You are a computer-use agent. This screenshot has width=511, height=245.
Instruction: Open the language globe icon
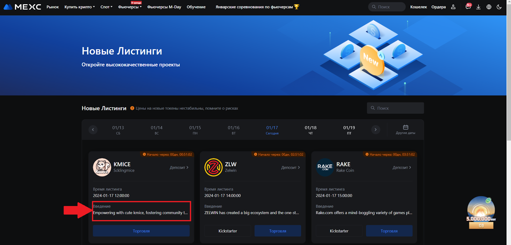tap(489, 7)
